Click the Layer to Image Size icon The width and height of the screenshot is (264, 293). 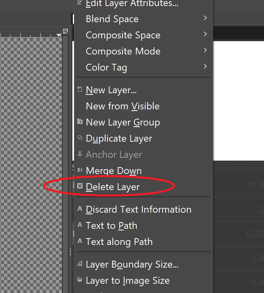coord(80,280)
